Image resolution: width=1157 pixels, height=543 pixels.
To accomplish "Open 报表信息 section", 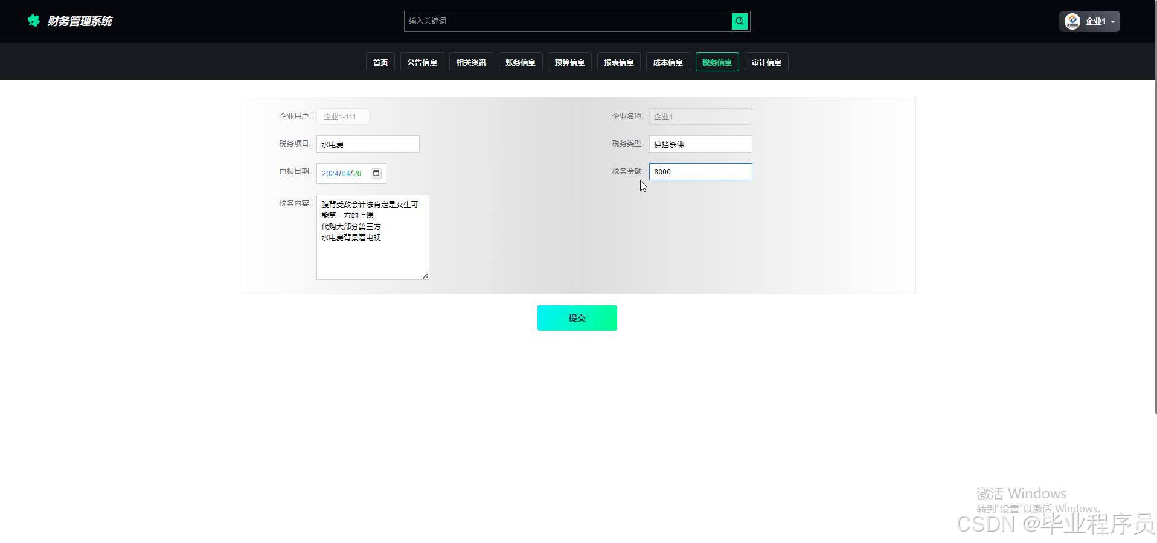I will (619, 62).
